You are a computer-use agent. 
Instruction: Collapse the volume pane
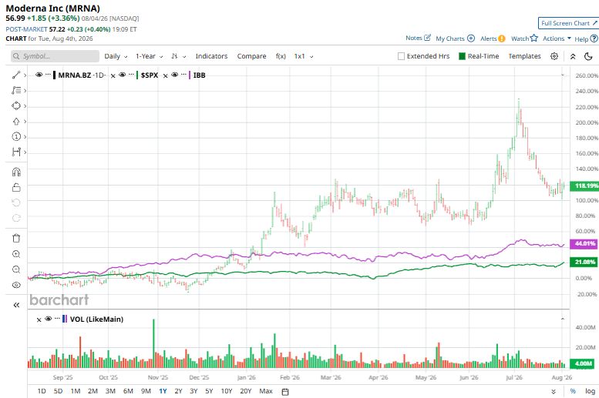click(x=562, y=319)
